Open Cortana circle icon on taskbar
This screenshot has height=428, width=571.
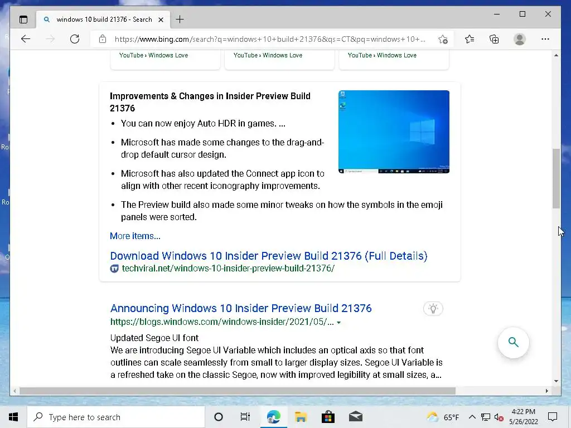(219, 417)
